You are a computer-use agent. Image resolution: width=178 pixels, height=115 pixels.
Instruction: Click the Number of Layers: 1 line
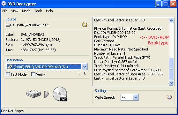click(x=110, y=53)
